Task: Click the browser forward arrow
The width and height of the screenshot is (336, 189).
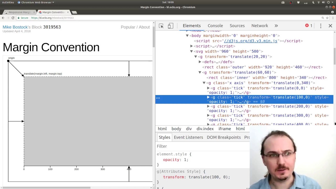Action: coord(8,18)
